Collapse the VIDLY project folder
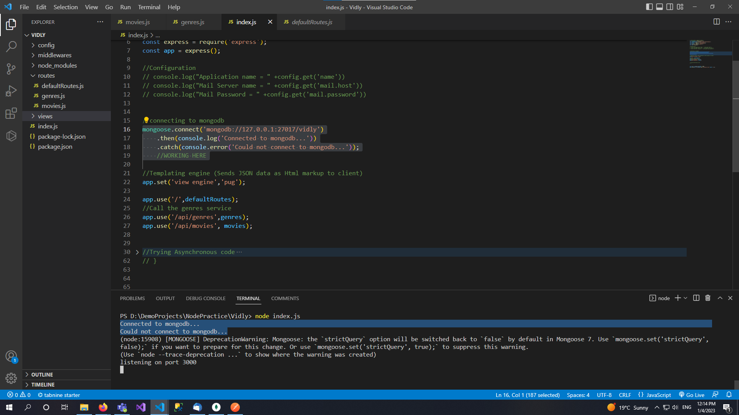The width and height of the screenshot is (739, 415). [x=66, y=35]
